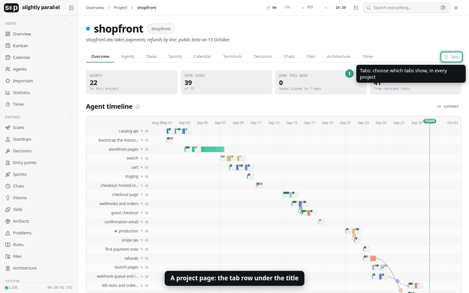
Task: Toggle eye icon for refunds row
Action: pyautogui.click(x=147, y=258)
